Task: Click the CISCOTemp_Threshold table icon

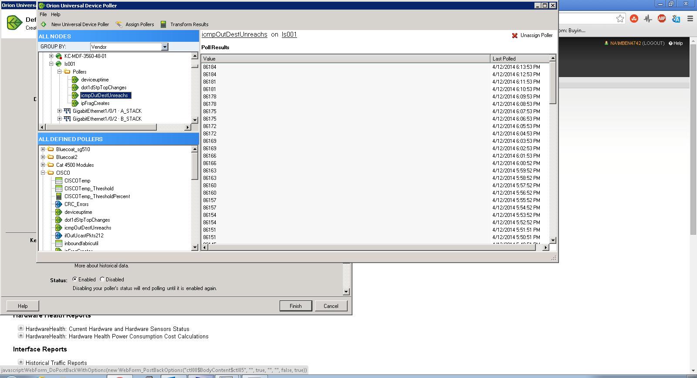Action: (58, 189)
